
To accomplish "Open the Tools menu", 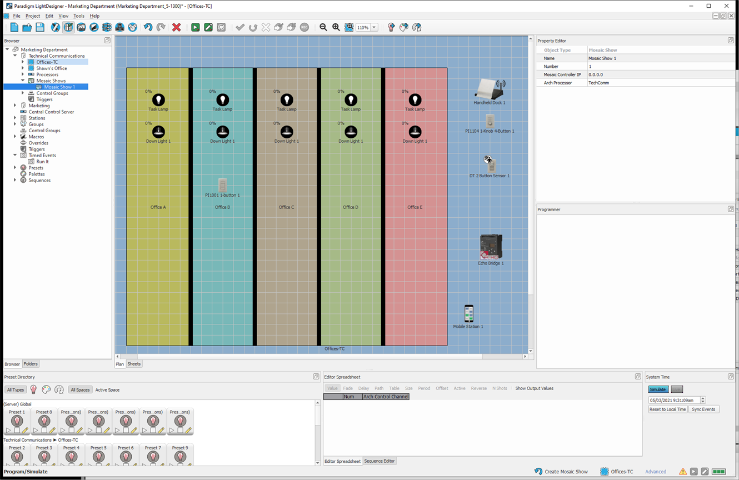I will coord(78,16).
